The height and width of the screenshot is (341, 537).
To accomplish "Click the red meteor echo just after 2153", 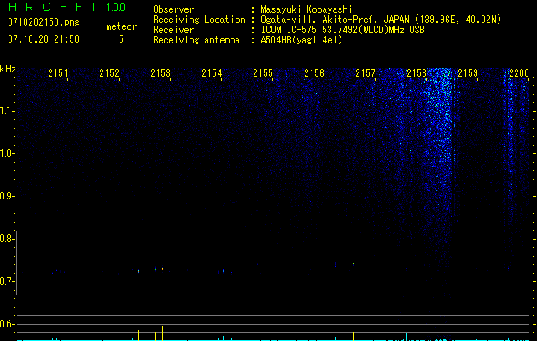I will coord(163,269).
